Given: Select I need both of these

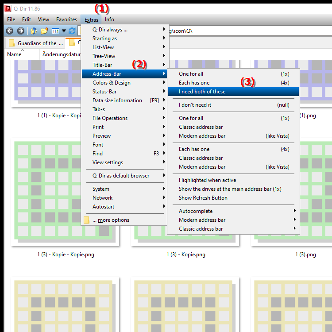Looking at the screenshot, I should (233, 92).
